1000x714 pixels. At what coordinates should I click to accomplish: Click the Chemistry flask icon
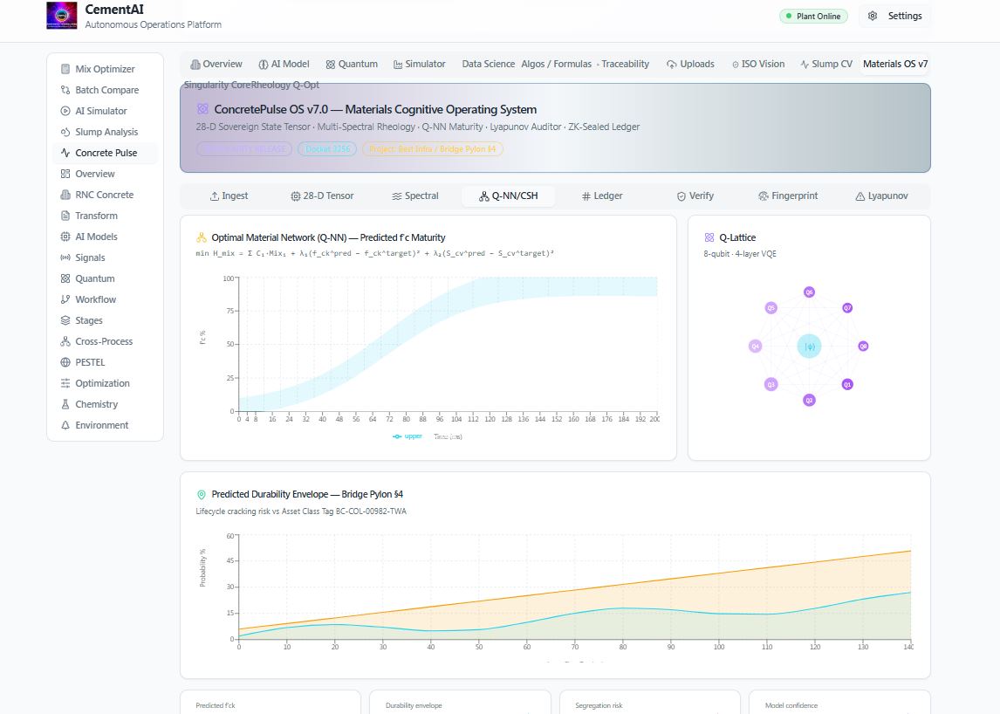[65, 404]
